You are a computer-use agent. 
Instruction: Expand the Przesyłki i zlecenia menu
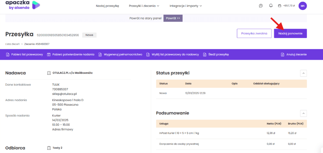click(x=144, y=6)
